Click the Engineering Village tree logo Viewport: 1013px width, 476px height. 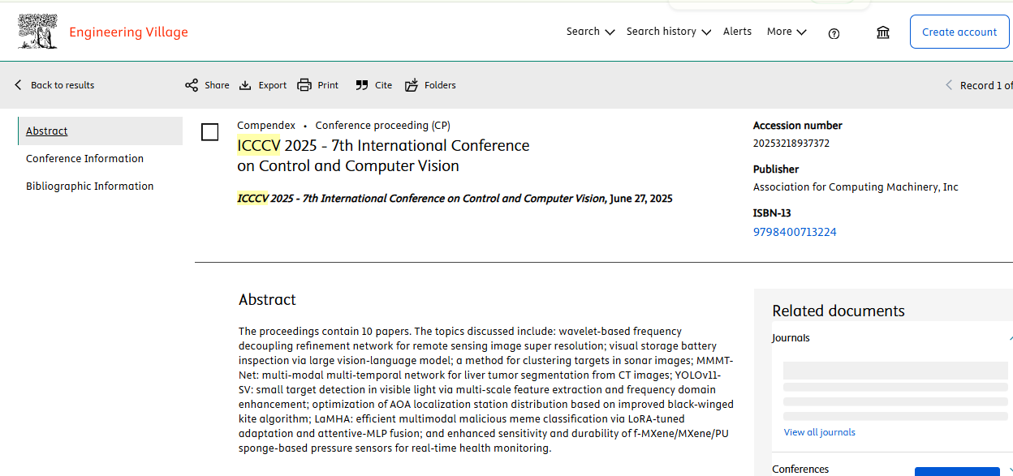click(x=38, y=32)
